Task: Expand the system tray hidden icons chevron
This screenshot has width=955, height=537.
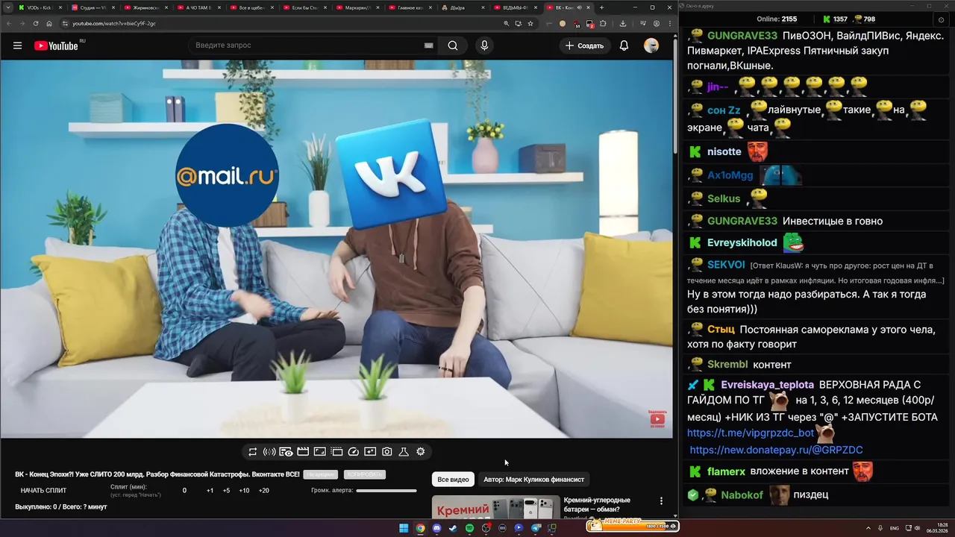Action: click(x=868, y=528)
